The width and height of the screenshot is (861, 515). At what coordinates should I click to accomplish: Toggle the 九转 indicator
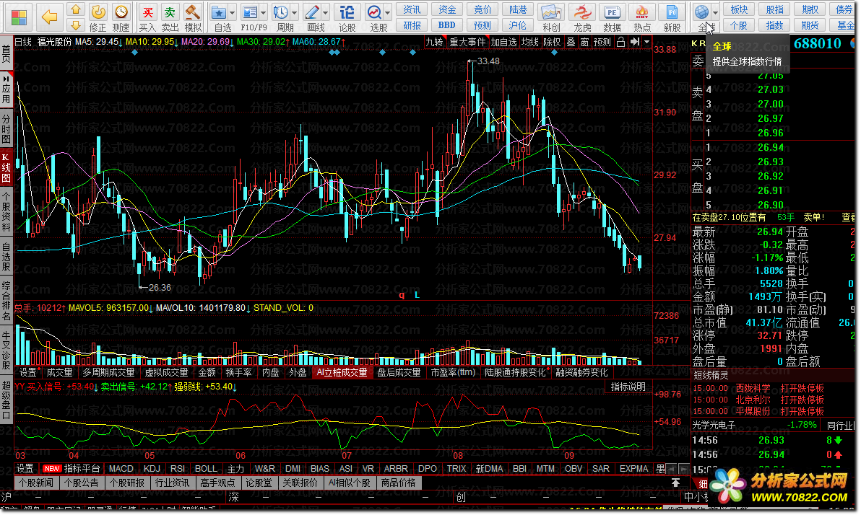pos(434,43)
